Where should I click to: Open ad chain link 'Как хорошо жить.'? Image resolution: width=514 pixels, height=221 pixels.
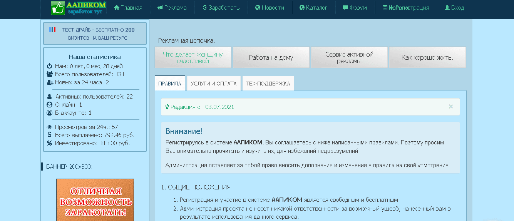point(427,57)
